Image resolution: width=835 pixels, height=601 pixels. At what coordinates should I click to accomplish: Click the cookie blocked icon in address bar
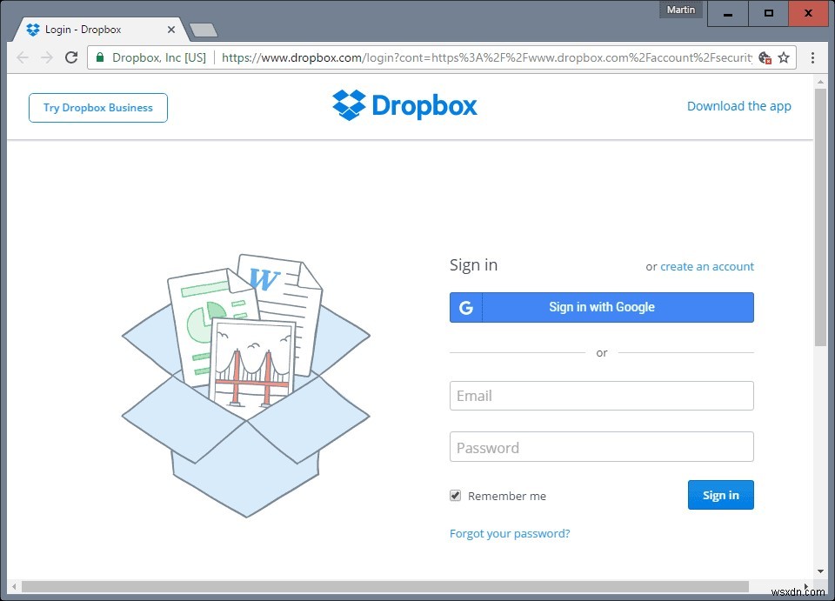[x=765, y=58]
